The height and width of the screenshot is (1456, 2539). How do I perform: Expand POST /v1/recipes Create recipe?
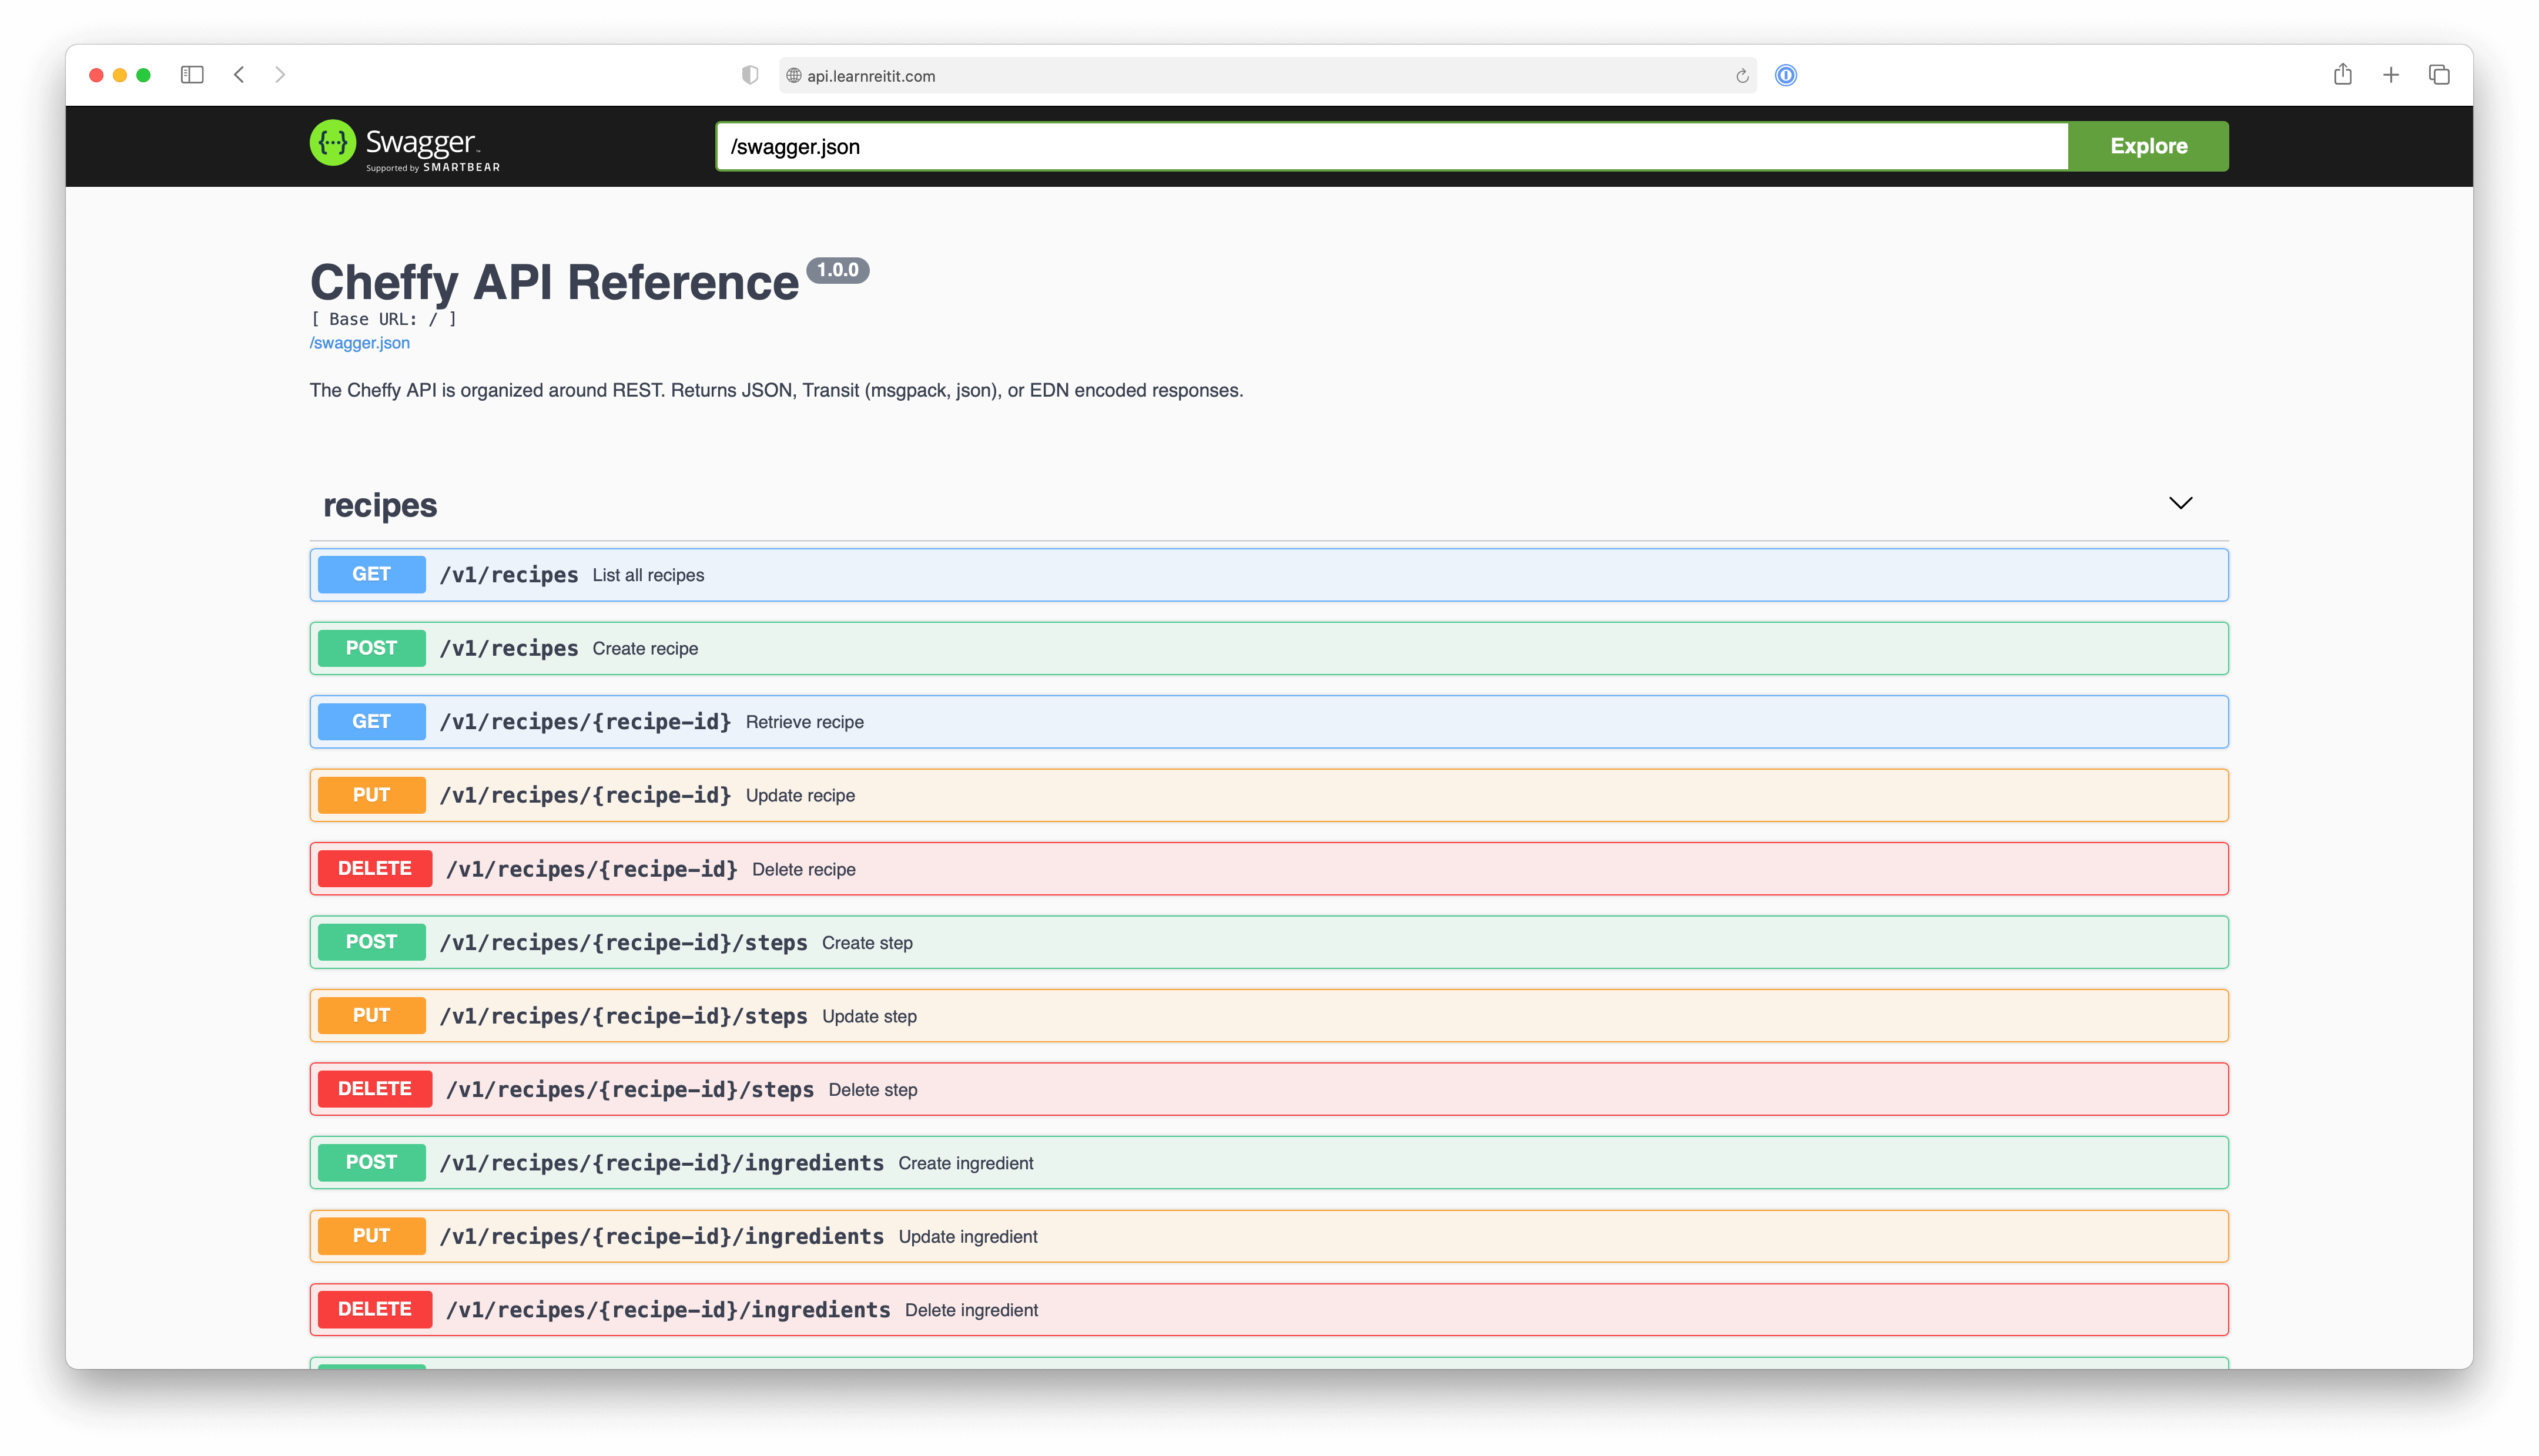tap(1269, 648)
